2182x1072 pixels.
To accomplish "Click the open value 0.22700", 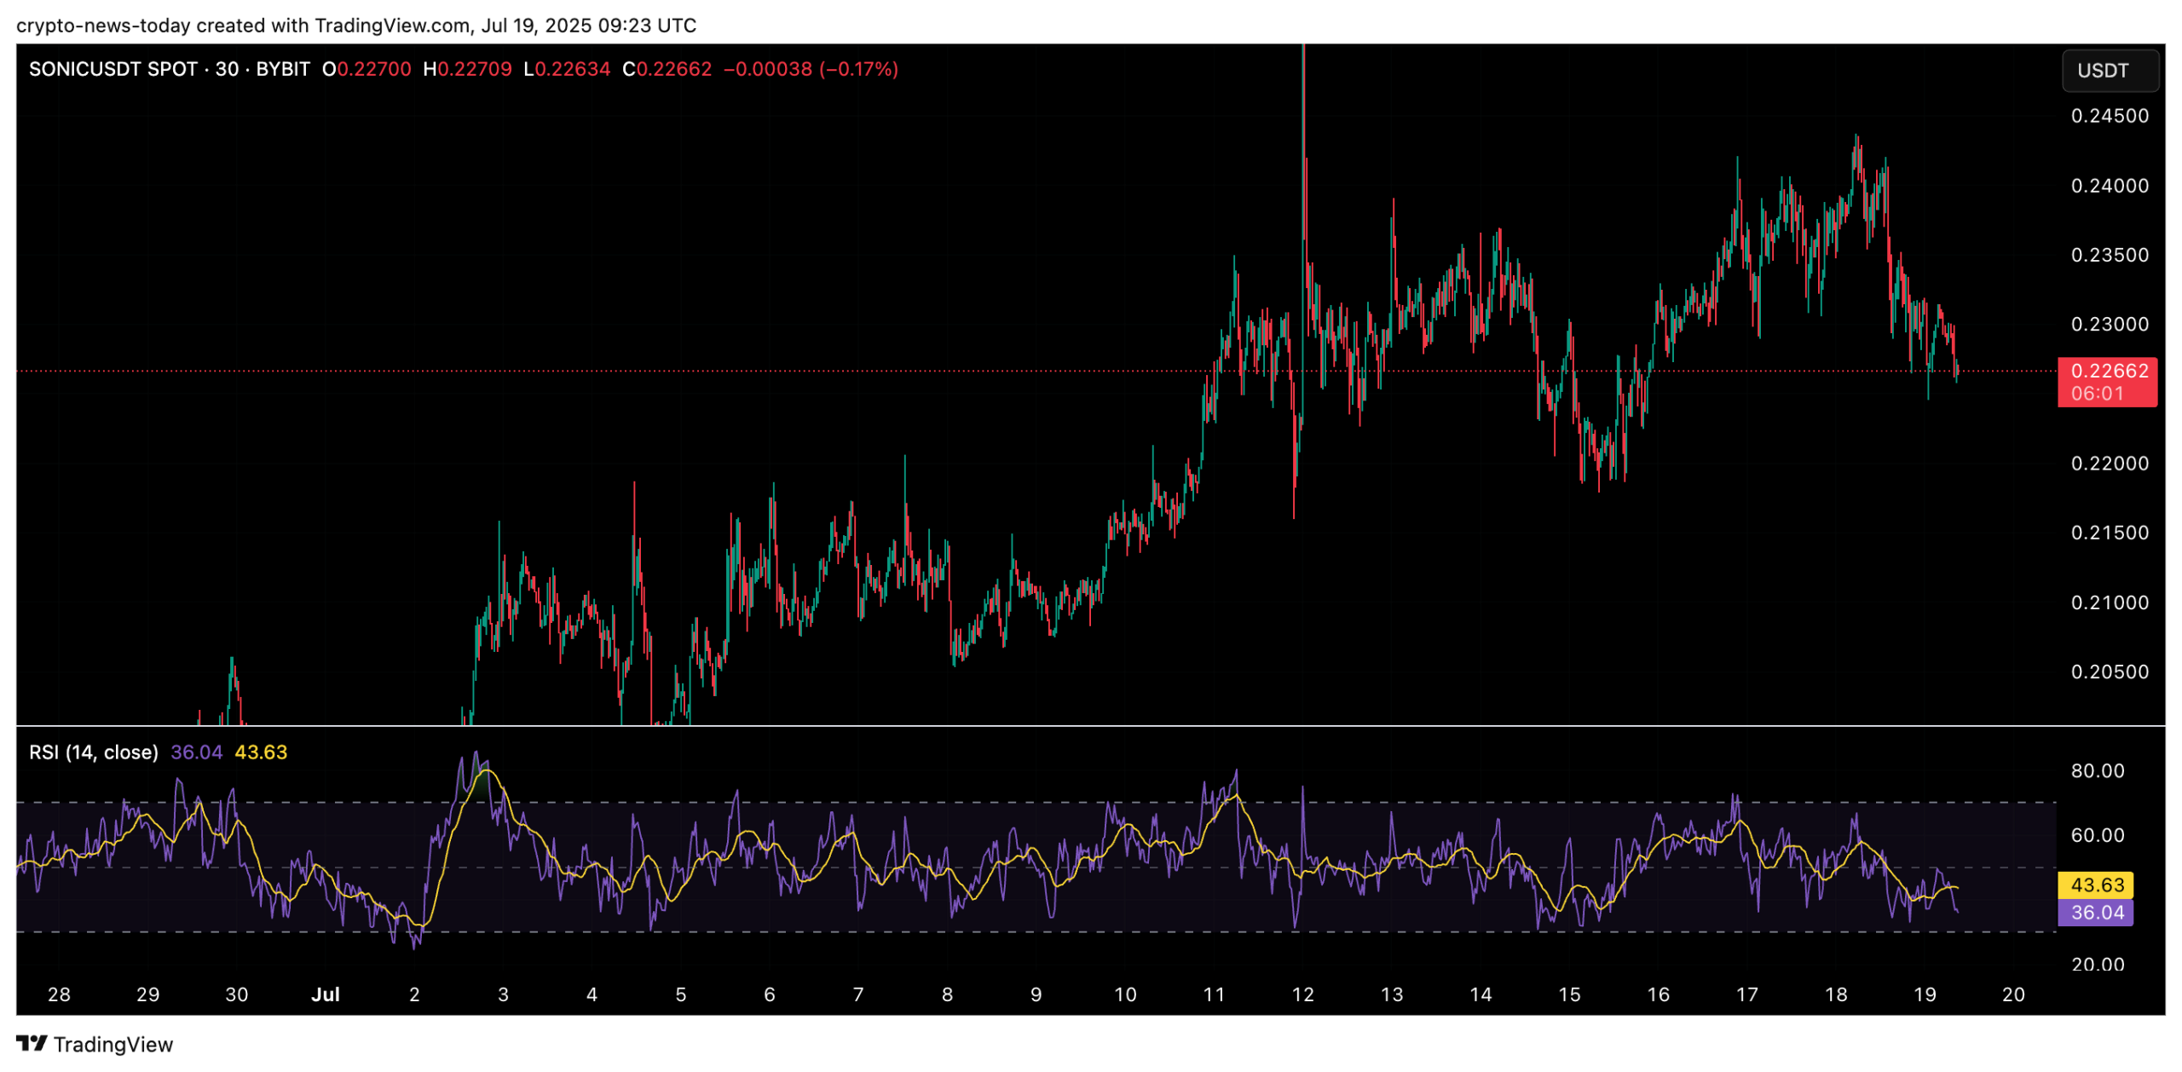I will [373, 69].
